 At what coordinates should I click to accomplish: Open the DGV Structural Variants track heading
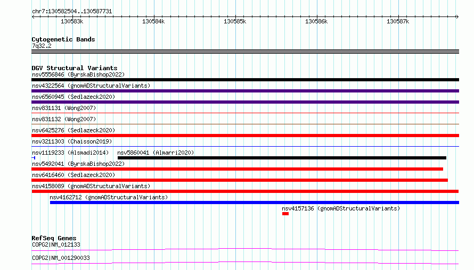pos(75,68)
